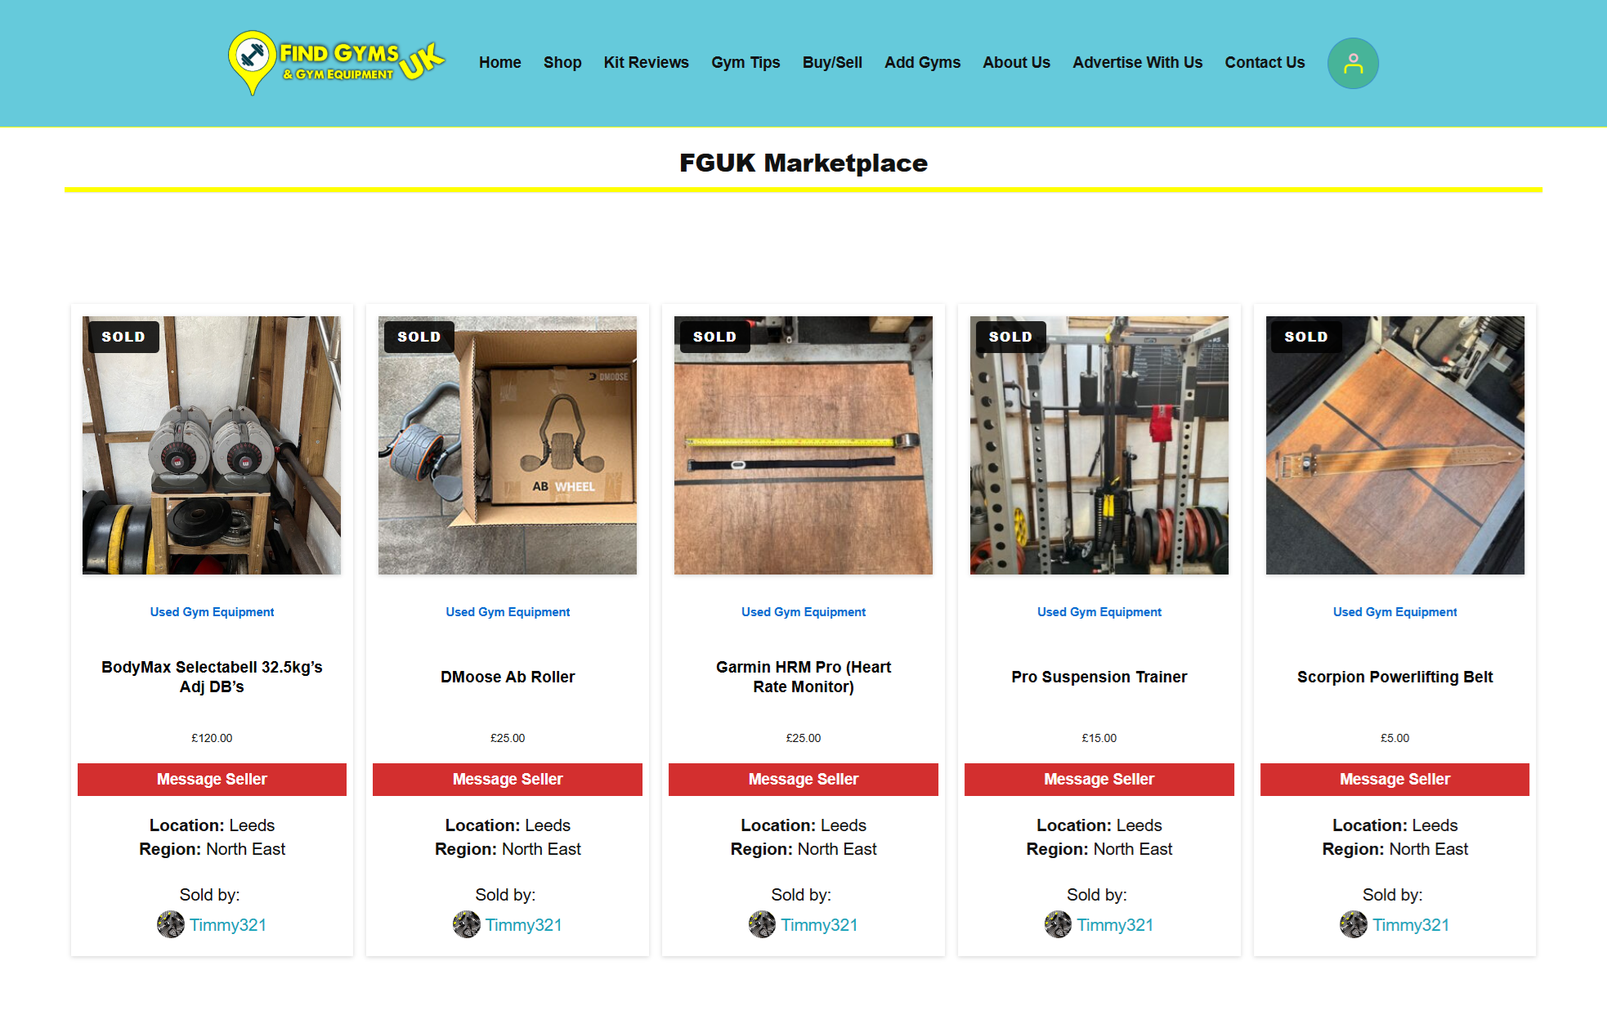The height and width of the screenshot is (1015, 1607).
Task: Go to Kit Reviews in navigation
Action: [x=646, y=62]
